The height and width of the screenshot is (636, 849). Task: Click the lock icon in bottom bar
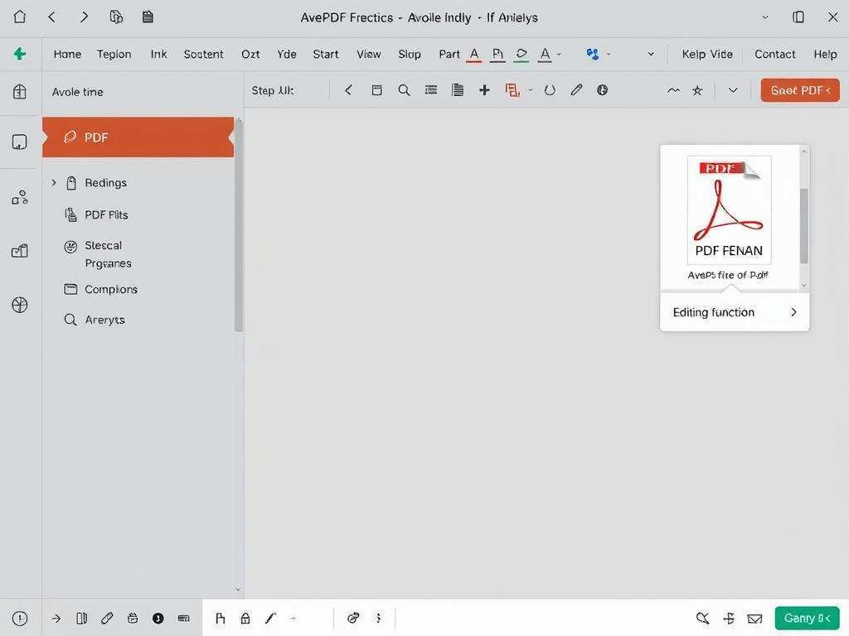245,618
